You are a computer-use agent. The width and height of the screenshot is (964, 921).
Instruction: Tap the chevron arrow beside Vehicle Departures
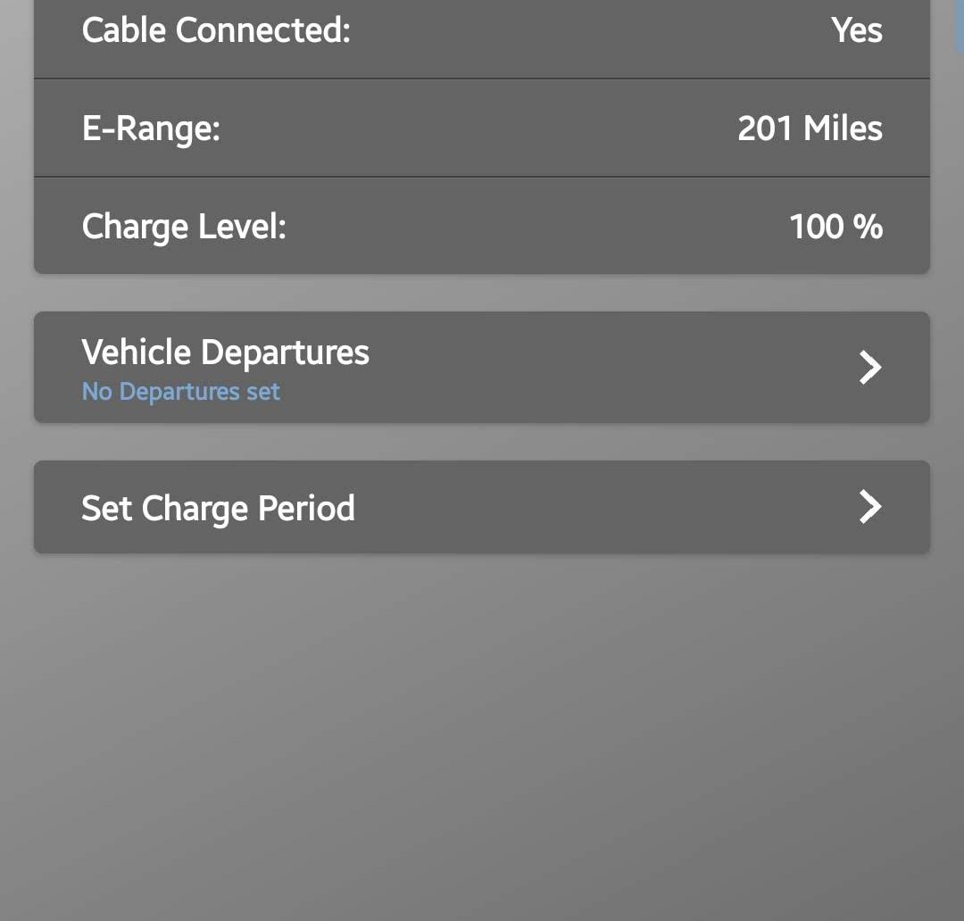(x=870, y=368)
